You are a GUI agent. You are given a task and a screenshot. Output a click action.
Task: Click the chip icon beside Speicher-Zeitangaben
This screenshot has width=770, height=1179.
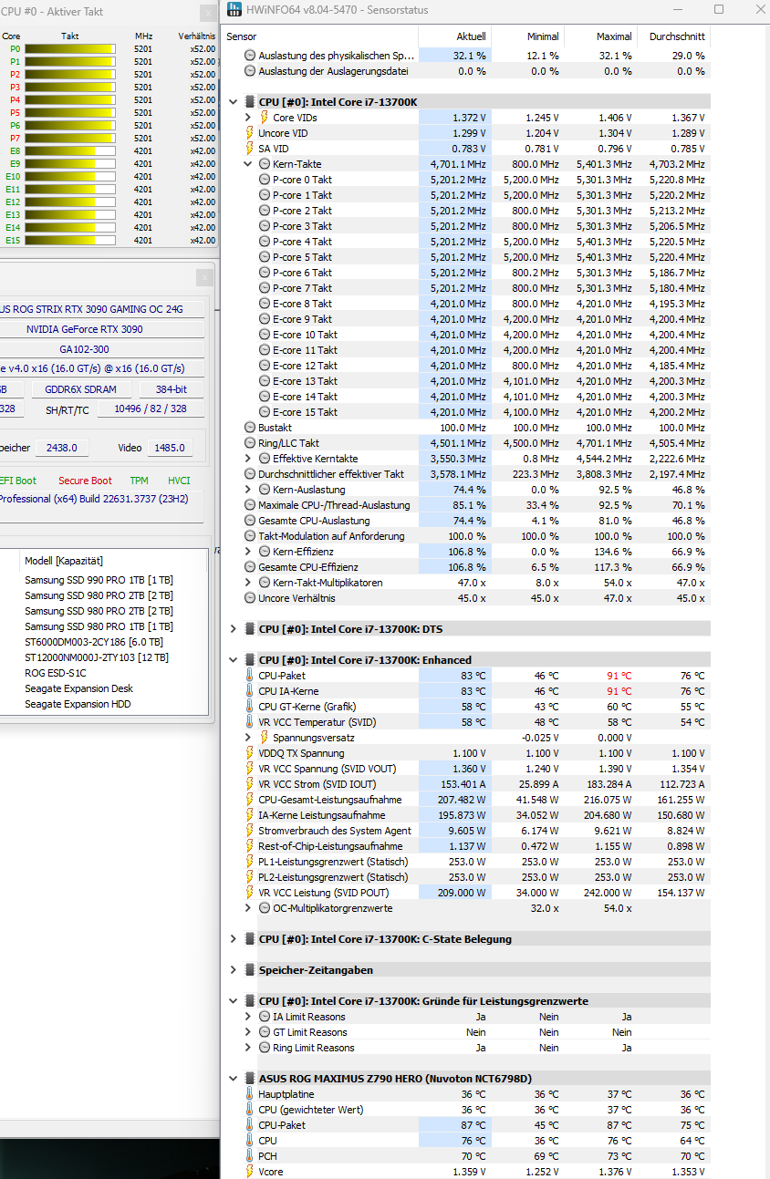(250, 970)
